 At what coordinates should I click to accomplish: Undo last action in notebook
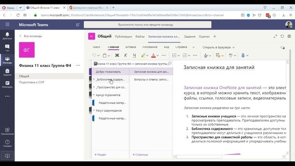[94, 55]
